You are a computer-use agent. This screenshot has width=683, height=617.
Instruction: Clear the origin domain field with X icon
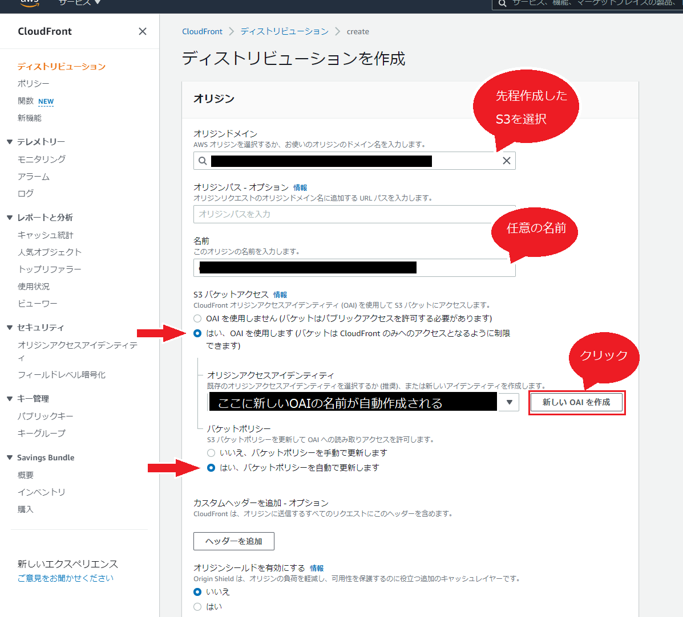507,161
